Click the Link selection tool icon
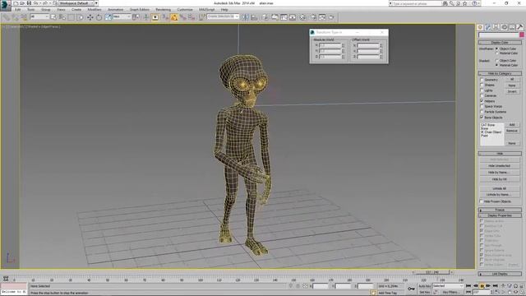Viewport: 526px width, 296px height. (7, 17)
